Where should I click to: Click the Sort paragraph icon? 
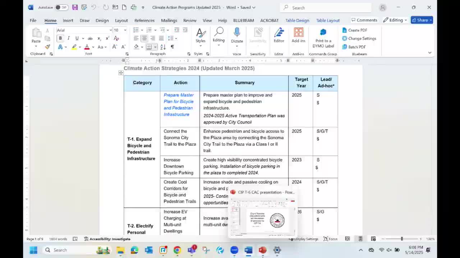pyautogui.click(x=163, y=47)
